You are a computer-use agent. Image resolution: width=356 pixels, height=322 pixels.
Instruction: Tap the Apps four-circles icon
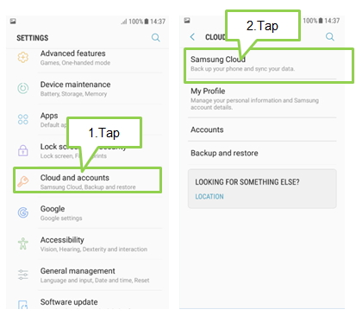(23, 119)
